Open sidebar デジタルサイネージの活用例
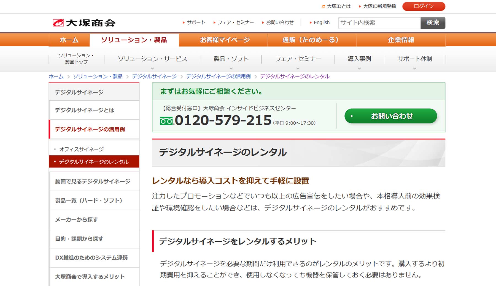Viewport: 496px width, 286px height. tap(94, 129)
